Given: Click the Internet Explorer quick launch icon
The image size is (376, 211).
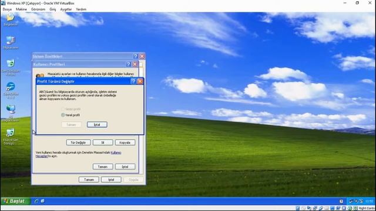Looking at the screenshot, I should tap(36, 201).
